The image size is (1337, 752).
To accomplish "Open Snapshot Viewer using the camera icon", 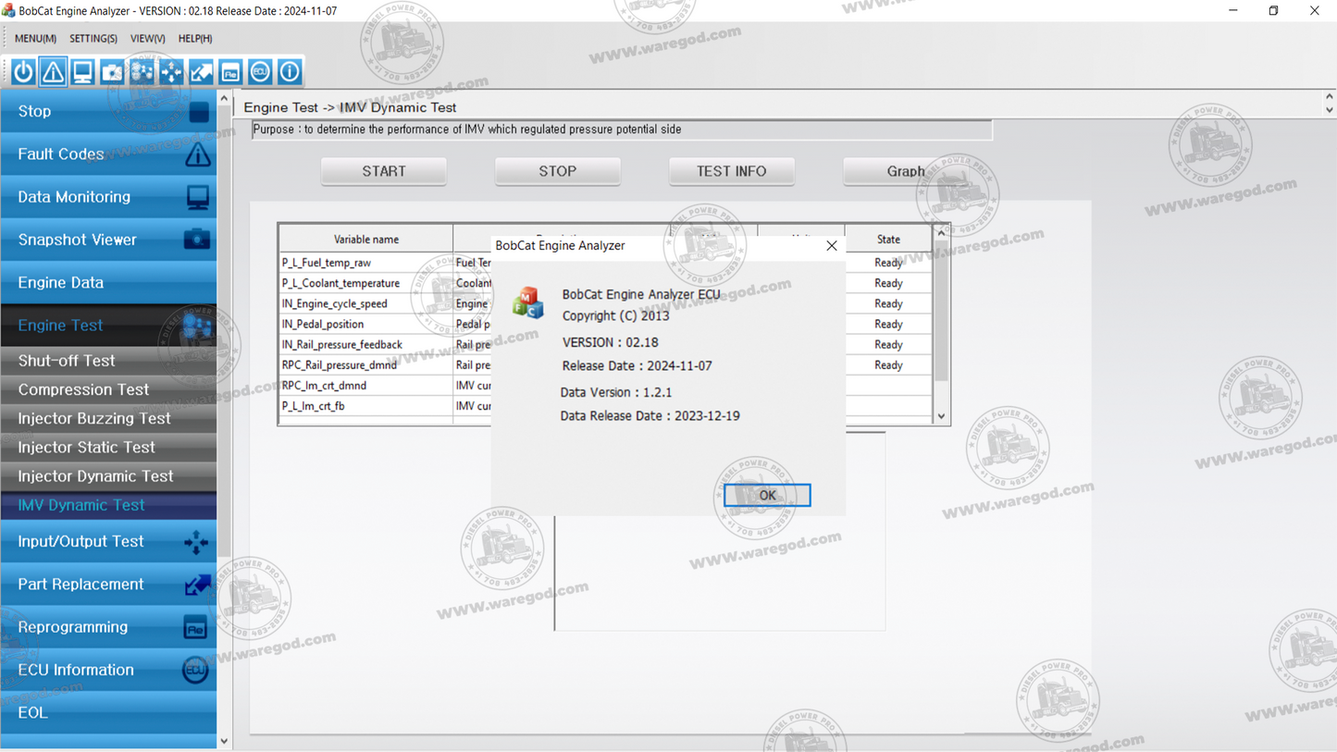I will 112,71.
